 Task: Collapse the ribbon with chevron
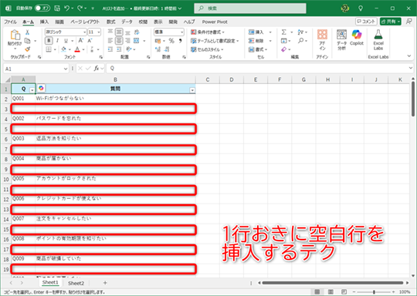click(x=409, y=55)
